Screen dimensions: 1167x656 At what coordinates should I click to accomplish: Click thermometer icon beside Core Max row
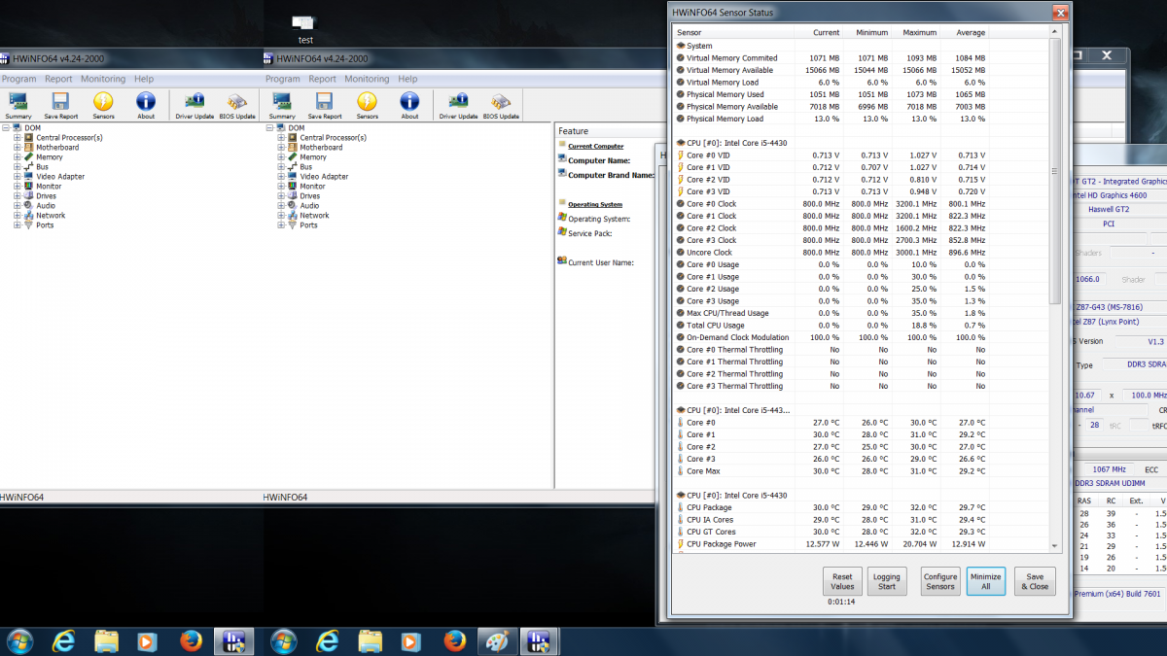tap(681, 471)
